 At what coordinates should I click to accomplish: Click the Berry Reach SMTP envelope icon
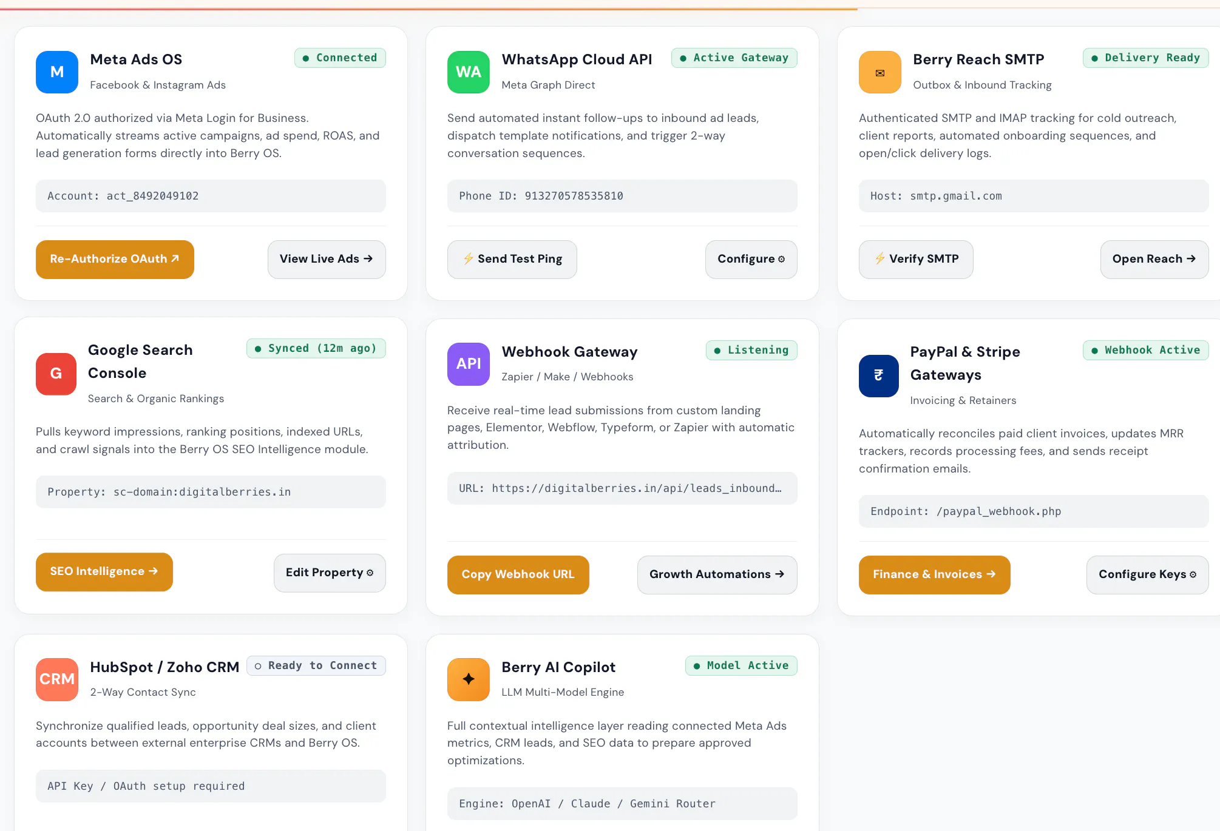(x=880, y=72)
